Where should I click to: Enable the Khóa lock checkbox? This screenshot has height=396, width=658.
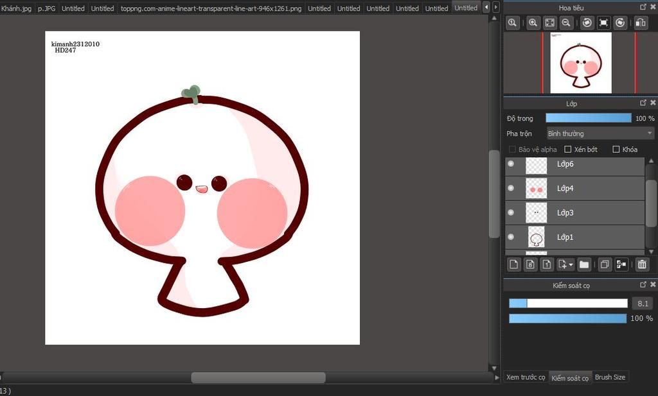[616, 149]
